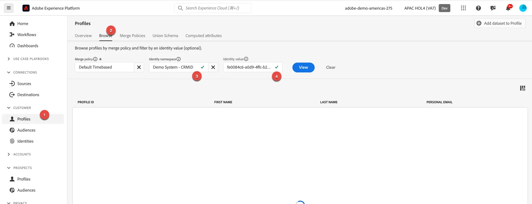
Task: Click the Identity value input field
Action: pos(253,67)
